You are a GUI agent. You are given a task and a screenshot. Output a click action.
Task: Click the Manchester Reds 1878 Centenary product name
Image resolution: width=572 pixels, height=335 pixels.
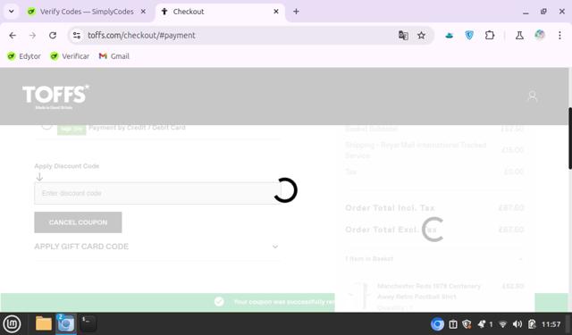tap(429, 291)
